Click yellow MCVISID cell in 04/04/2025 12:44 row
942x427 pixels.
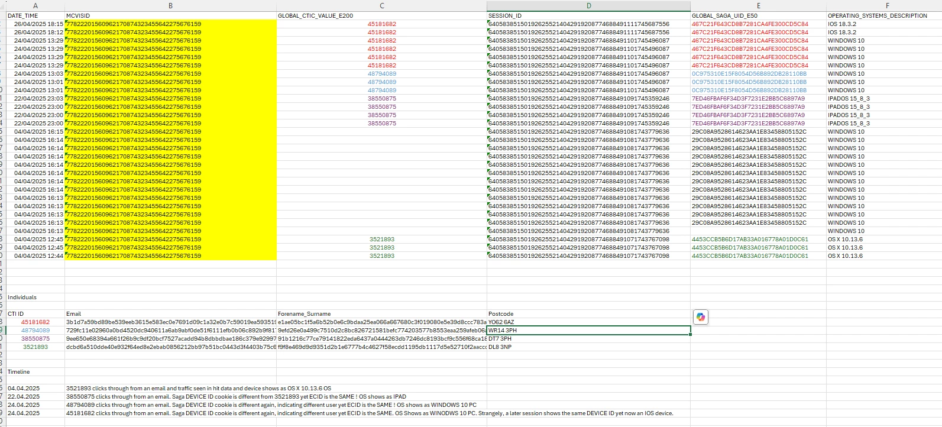(170, 256)
